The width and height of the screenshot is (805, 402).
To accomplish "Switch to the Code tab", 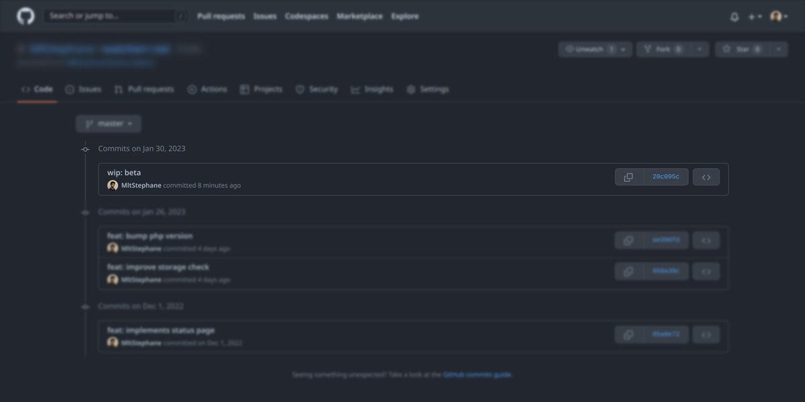I will click(37, 89).
